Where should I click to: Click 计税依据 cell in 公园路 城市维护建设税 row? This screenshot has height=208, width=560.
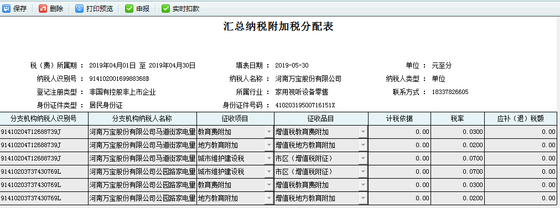point(400,172)
